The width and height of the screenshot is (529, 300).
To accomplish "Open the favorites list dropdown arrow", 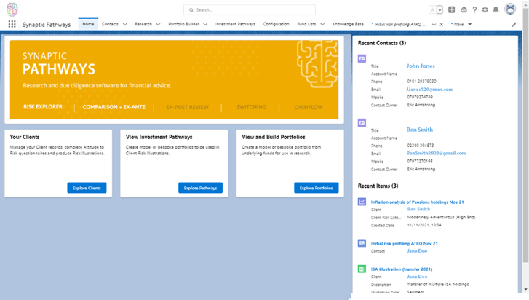I will point(439,10).
